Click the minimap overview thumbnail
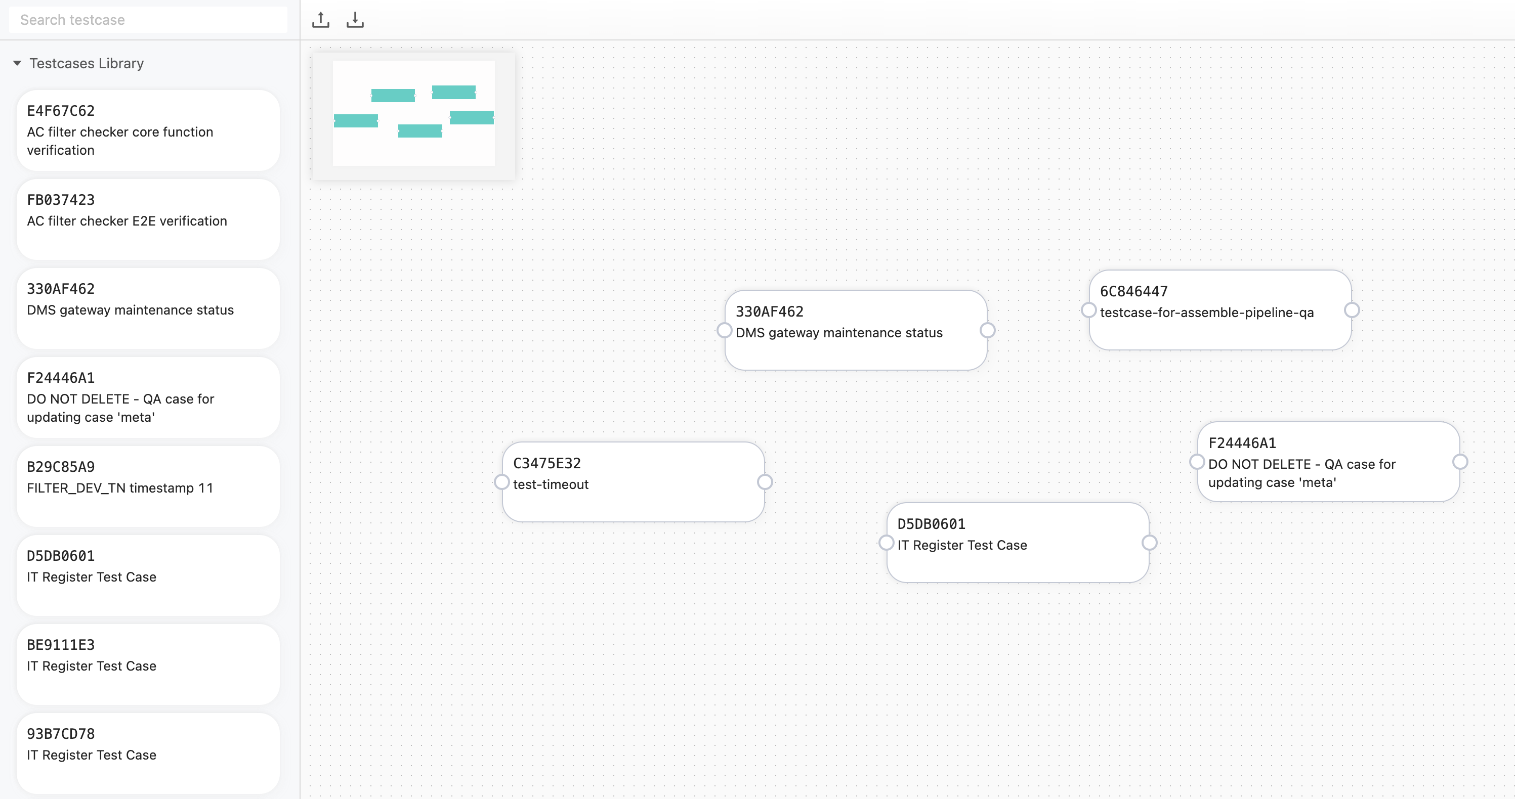Image resolution: width=1515 pixels, height=799 pixels. (x=413, y=116)
